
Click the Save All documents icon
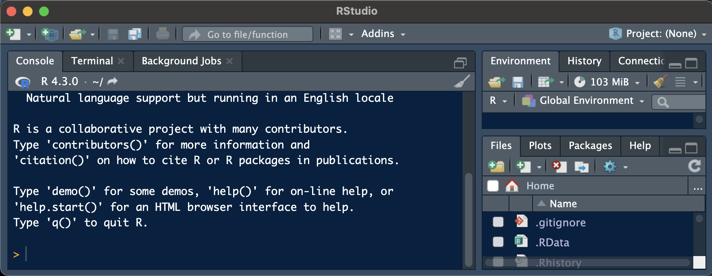pyautogui.click(x=135, y=34)
